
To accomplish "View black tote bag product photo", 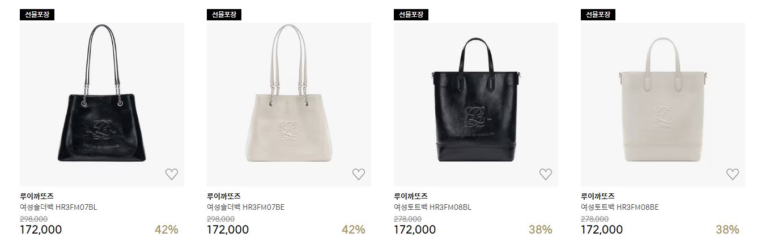I will pyautogui.click(x=476, y=105).
